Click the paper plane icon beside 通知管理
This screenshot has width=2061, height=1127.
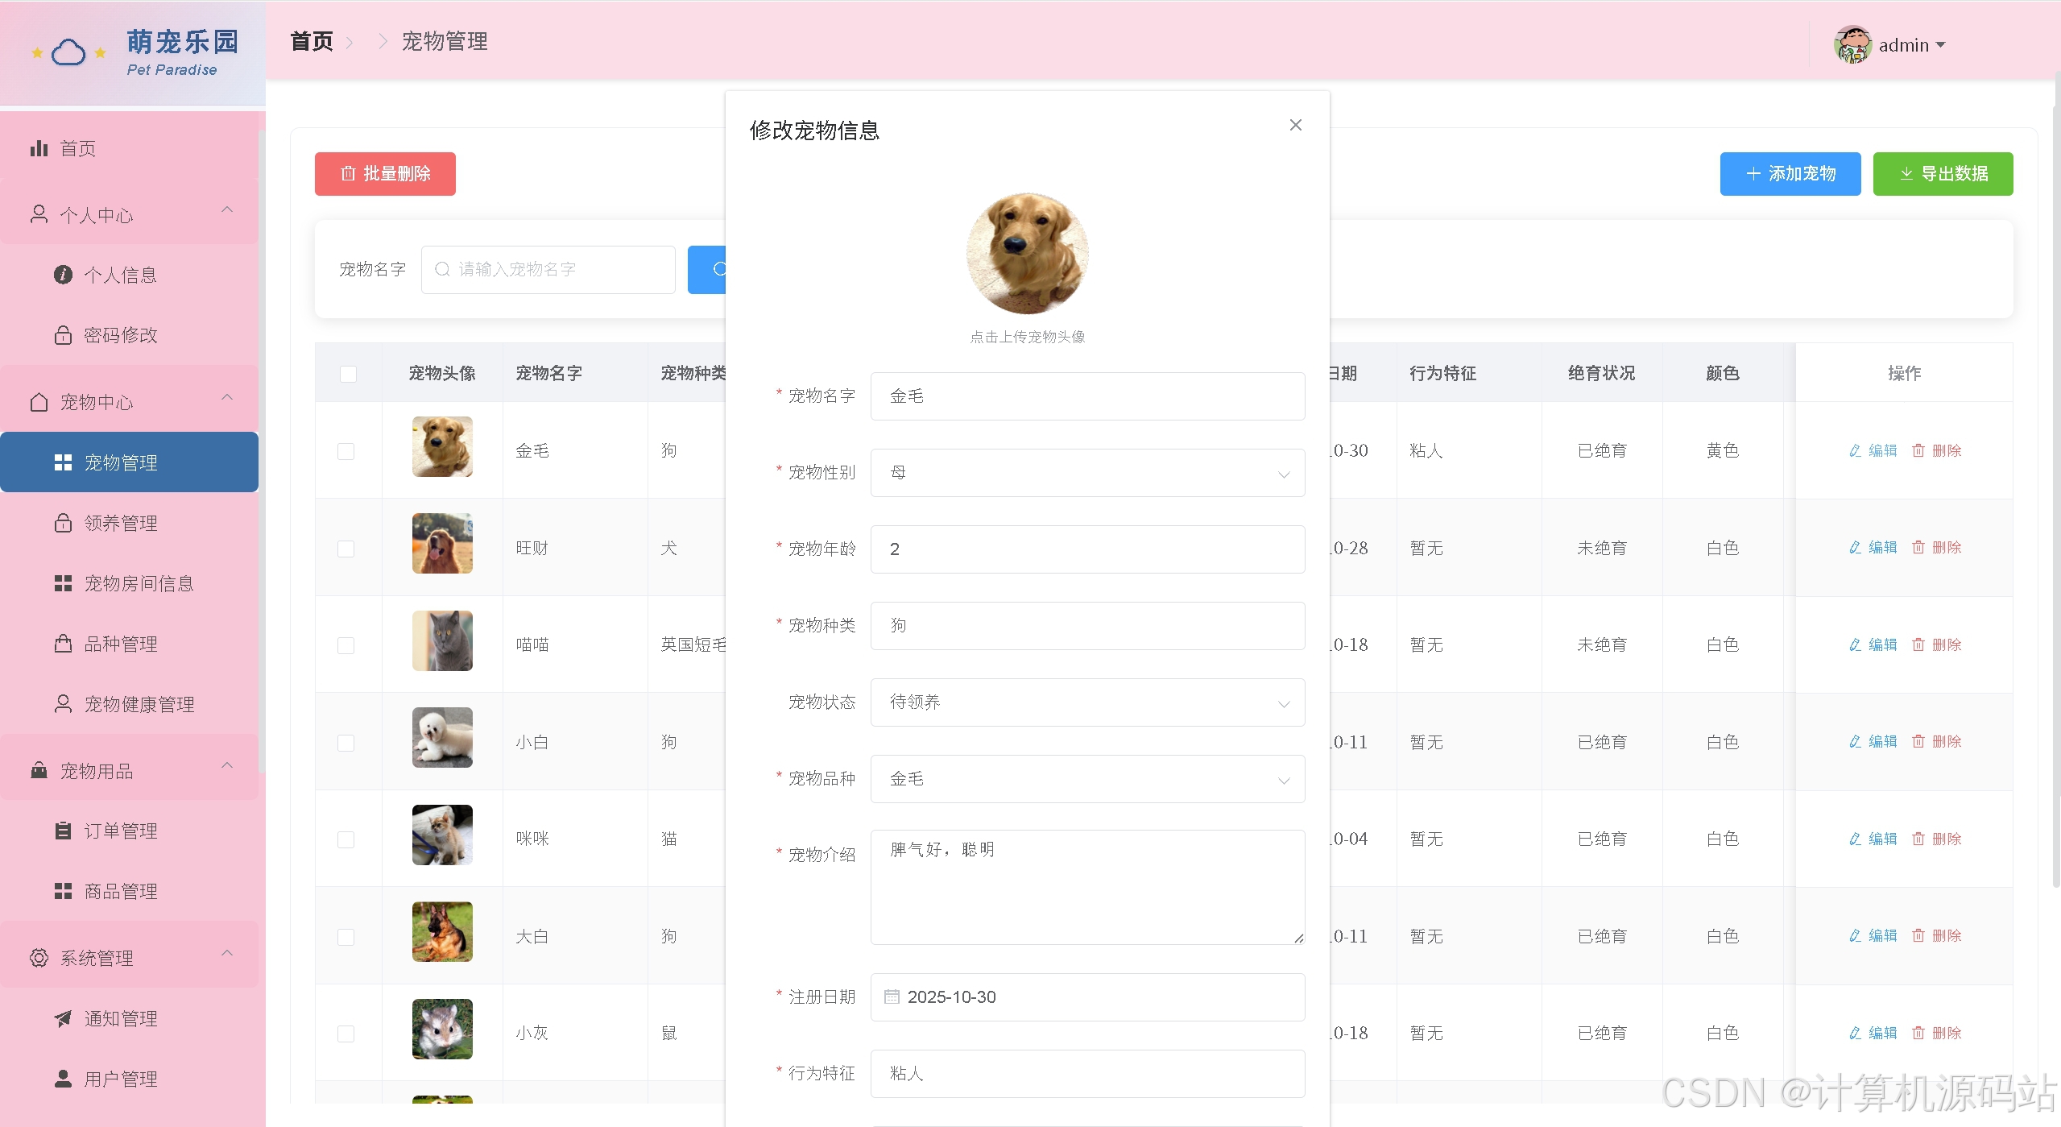[x=63, y=1018]
